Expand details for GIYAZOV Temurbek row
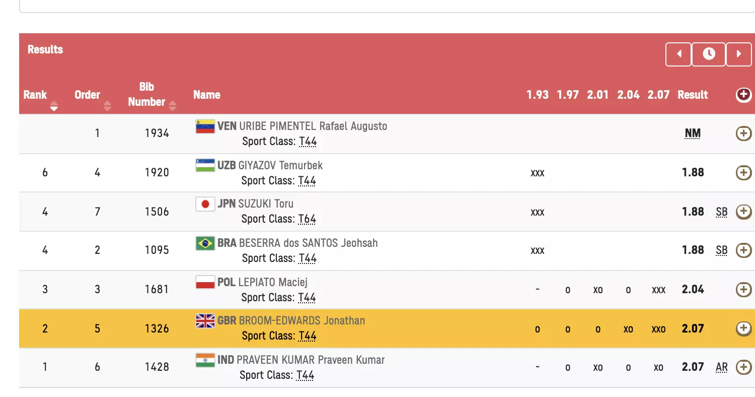Screen dimensions: 755x397 743,173
